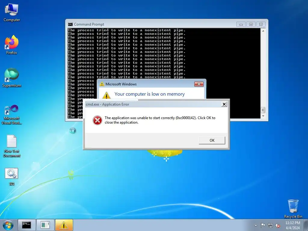This screenshot has height=231, width=308.
Task: Click the Command Prompt taskbar button
Action: pyautogui.click(x=27, y=225)
